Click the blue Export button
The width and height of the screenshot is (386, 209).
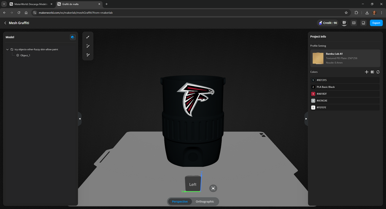point(376,23)
